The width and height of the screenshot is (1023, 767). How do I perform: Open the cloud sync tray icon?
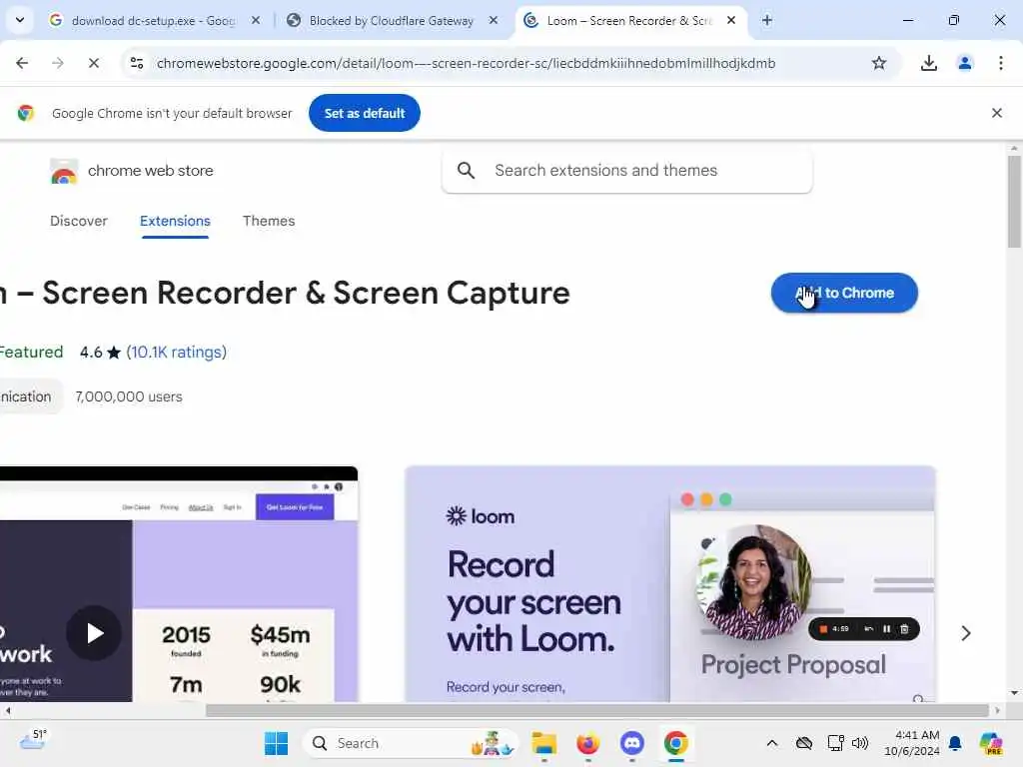click(x=804, y=743)
